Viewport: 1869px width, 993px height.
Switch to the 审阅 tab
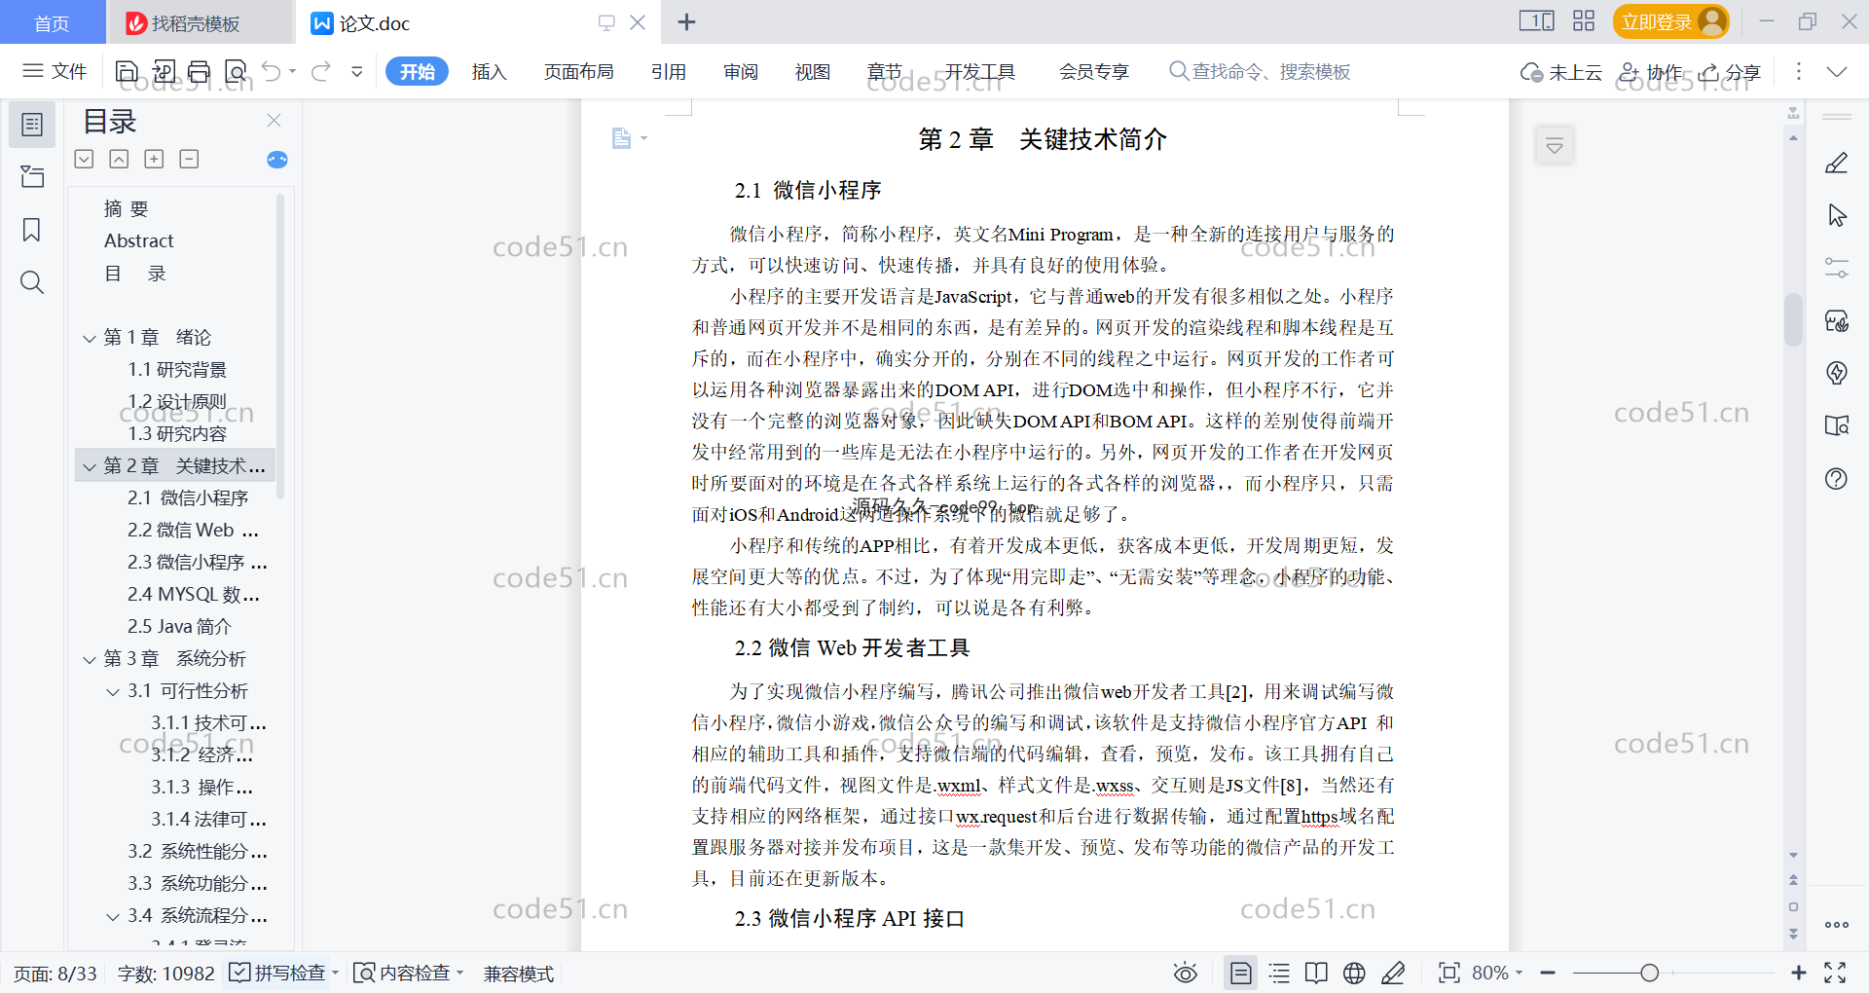pos(741,71)
